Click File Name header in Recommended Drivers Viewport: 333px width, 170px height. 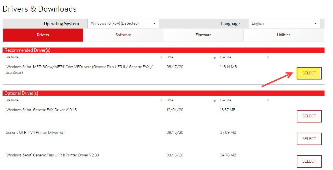point(12,57)
